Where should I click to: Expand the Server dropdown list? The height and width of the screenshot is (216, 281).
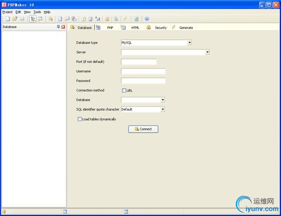pos(207,52)
